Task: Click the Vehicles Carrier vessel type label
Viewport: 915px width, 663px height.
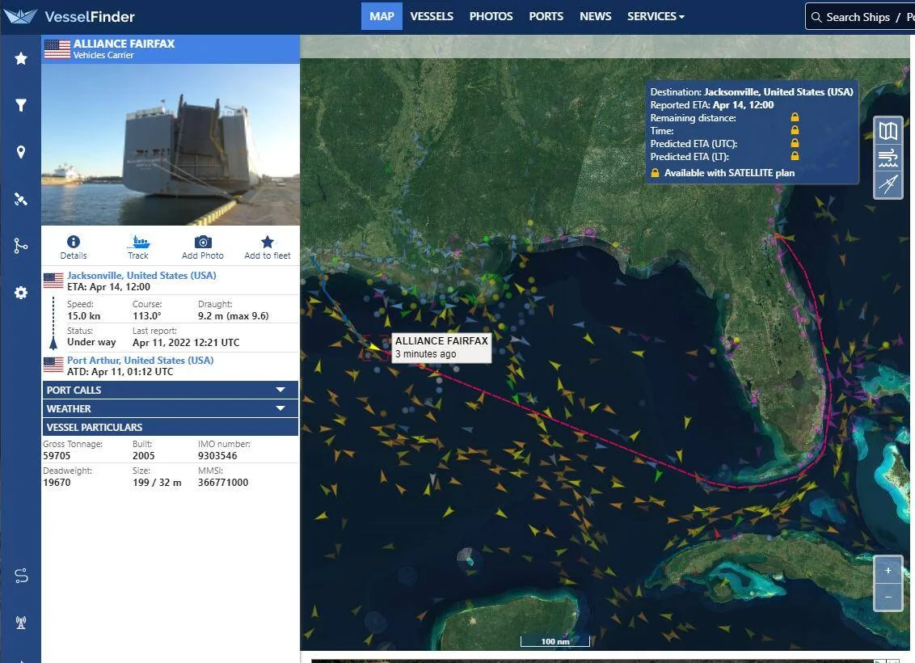Action: point(103,55)
